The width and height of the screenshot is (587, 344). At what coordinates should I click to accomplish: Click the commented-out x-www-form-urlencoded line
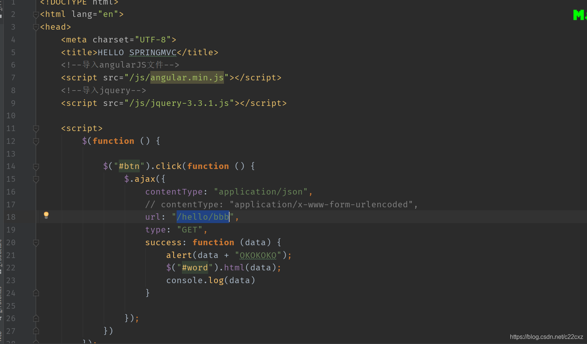[281, 204]
